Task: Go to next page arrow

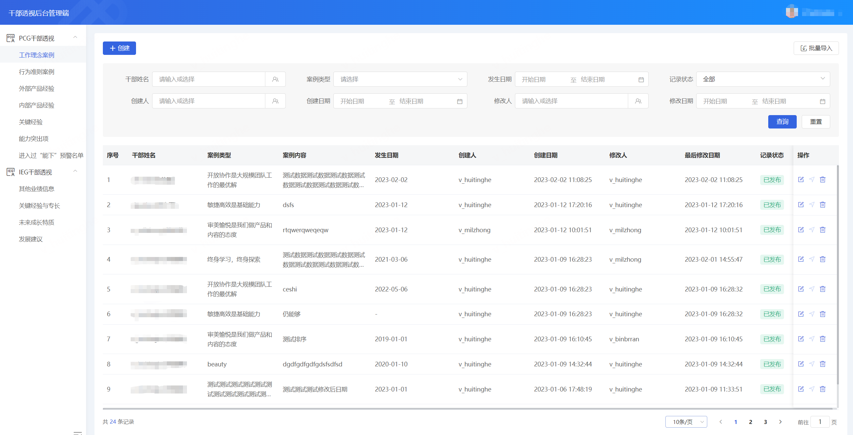Action: 780,422
